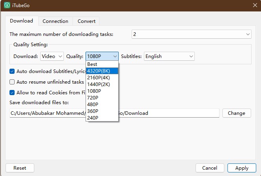Choose 4320P(8K) quality option
The image size is (261, 176).
[102, 71]
